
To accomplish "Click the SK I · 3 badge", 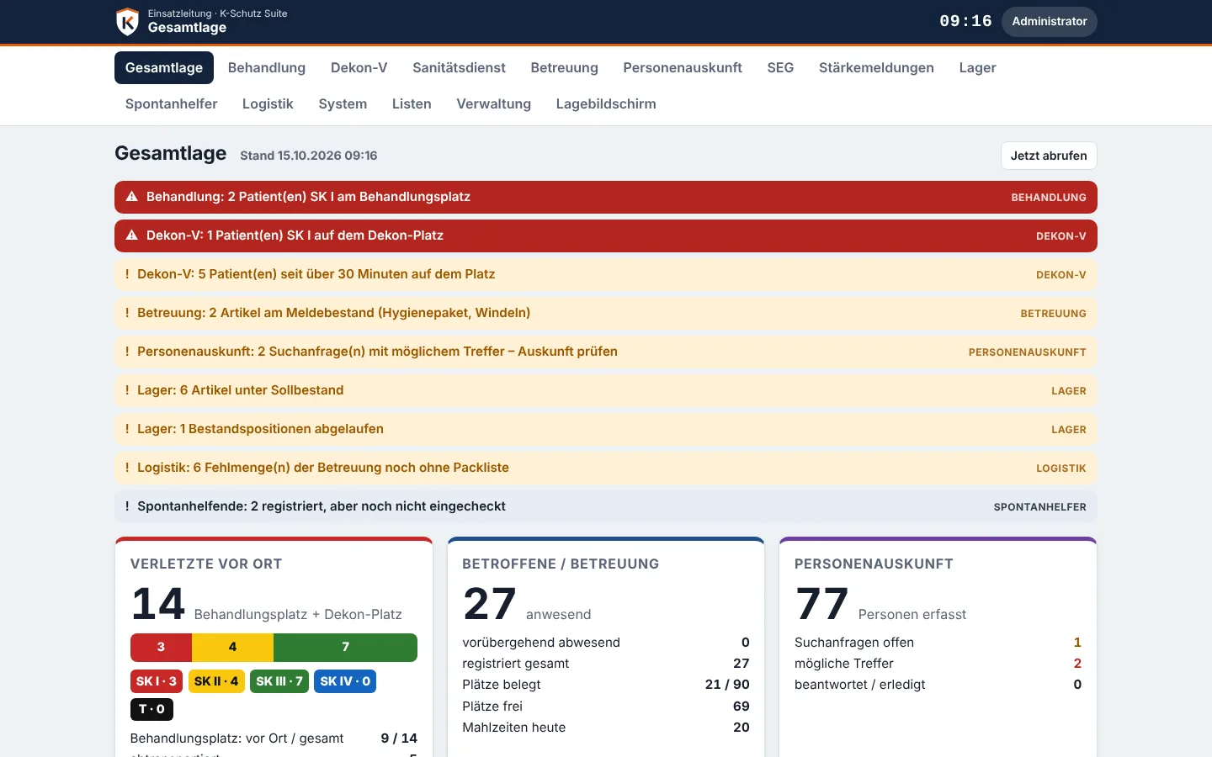I will coord(157,681).
